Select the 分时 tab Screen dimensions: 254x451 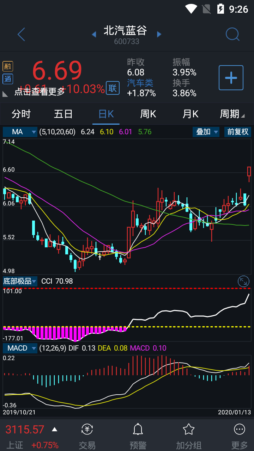coord(21,114)
